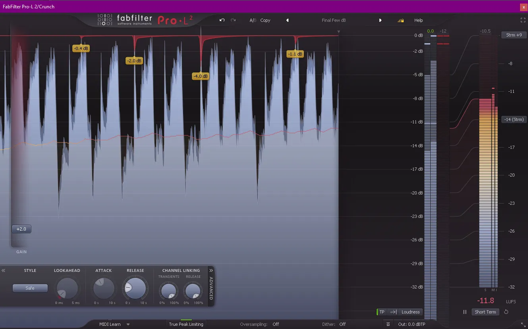Click the resize interface corner icon
Viewport: 528px width, 329px height.
coord(523,325)
